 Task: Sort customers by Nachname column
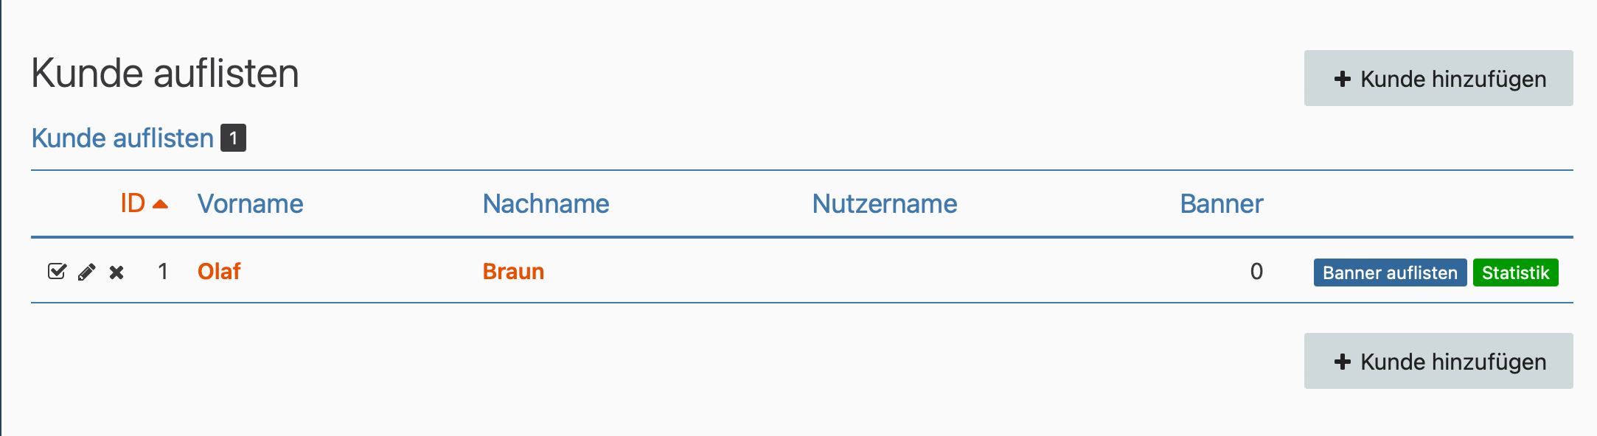click(x=546, y=204)
